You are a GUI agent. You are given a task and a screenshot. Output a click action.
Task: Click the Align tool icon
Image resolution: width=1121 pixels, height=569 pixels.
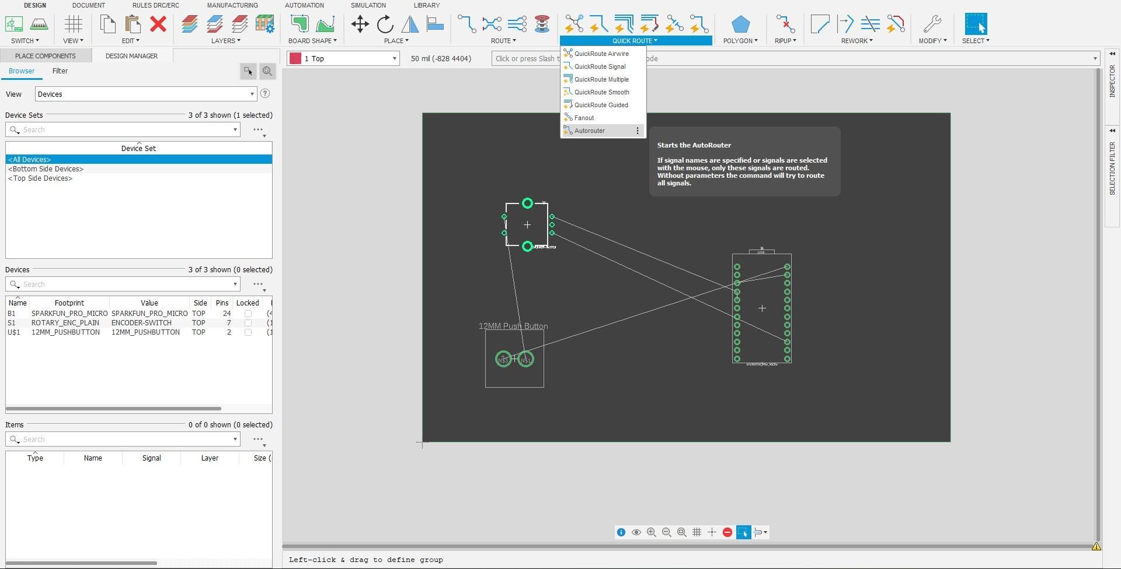[434, 24]
